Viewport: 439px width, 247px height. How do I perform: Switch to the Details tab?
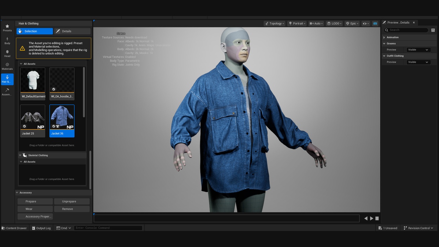[x=72, y=31]
